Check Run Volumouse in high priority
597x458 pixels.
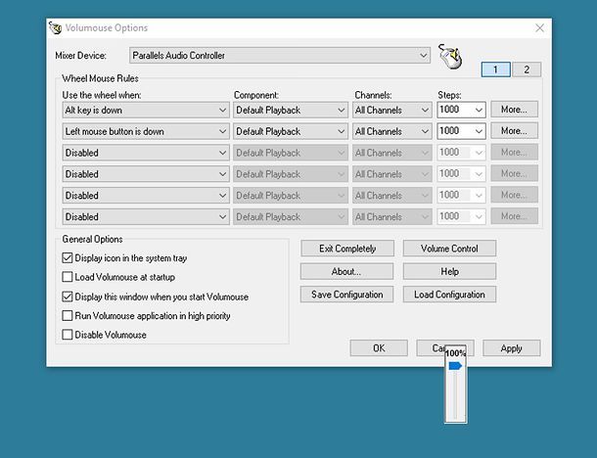68,316
